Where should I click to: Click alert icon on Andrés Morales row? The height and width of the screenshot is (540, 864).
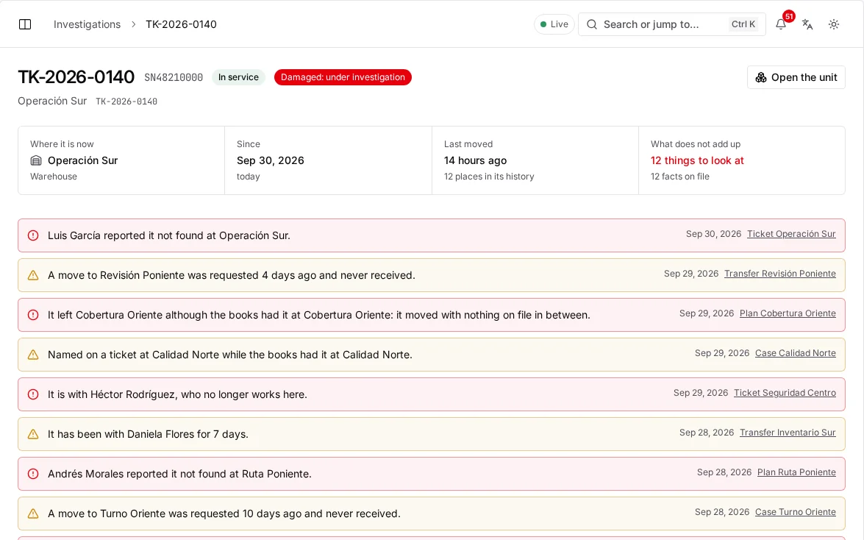click(x=33, y=474)
